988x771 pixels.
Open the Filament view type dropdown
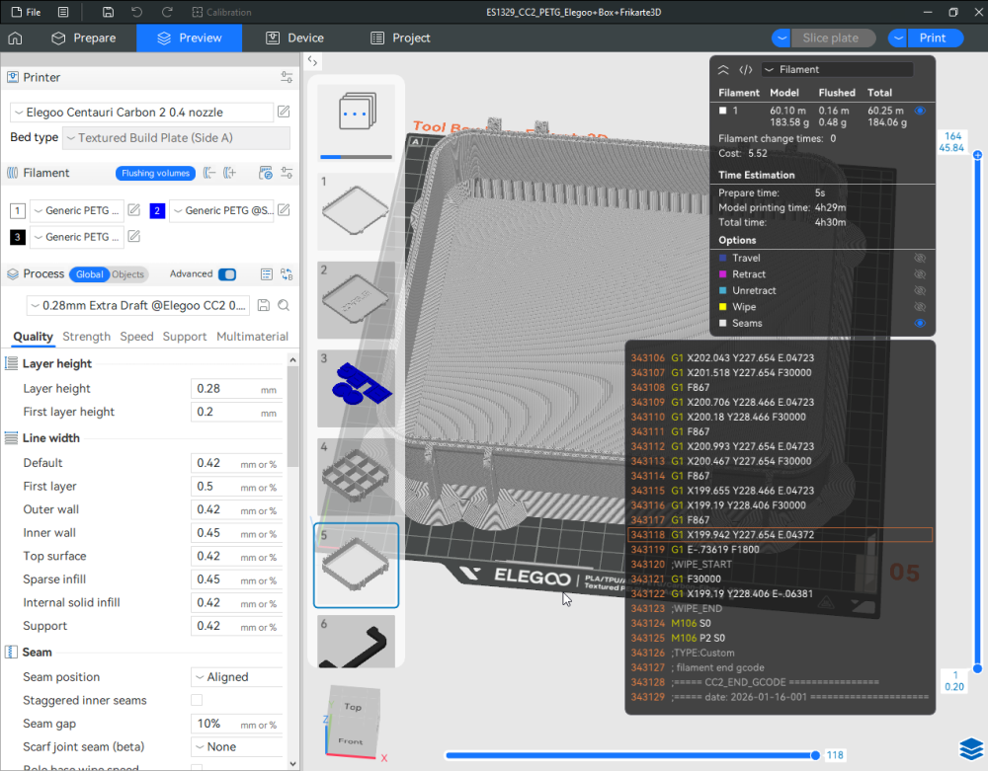(836, 70)
